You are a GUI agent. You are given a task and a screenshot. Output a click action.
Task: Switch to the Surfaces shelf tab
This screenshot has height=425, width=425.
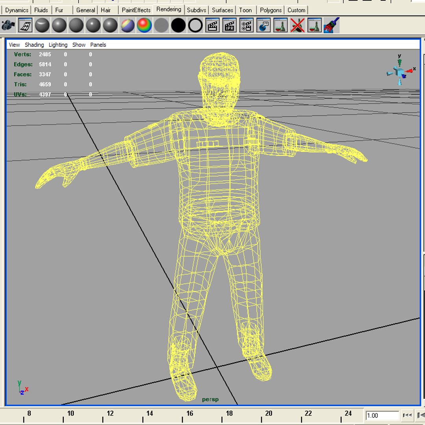pyautogui.click(x=222, y=10)
